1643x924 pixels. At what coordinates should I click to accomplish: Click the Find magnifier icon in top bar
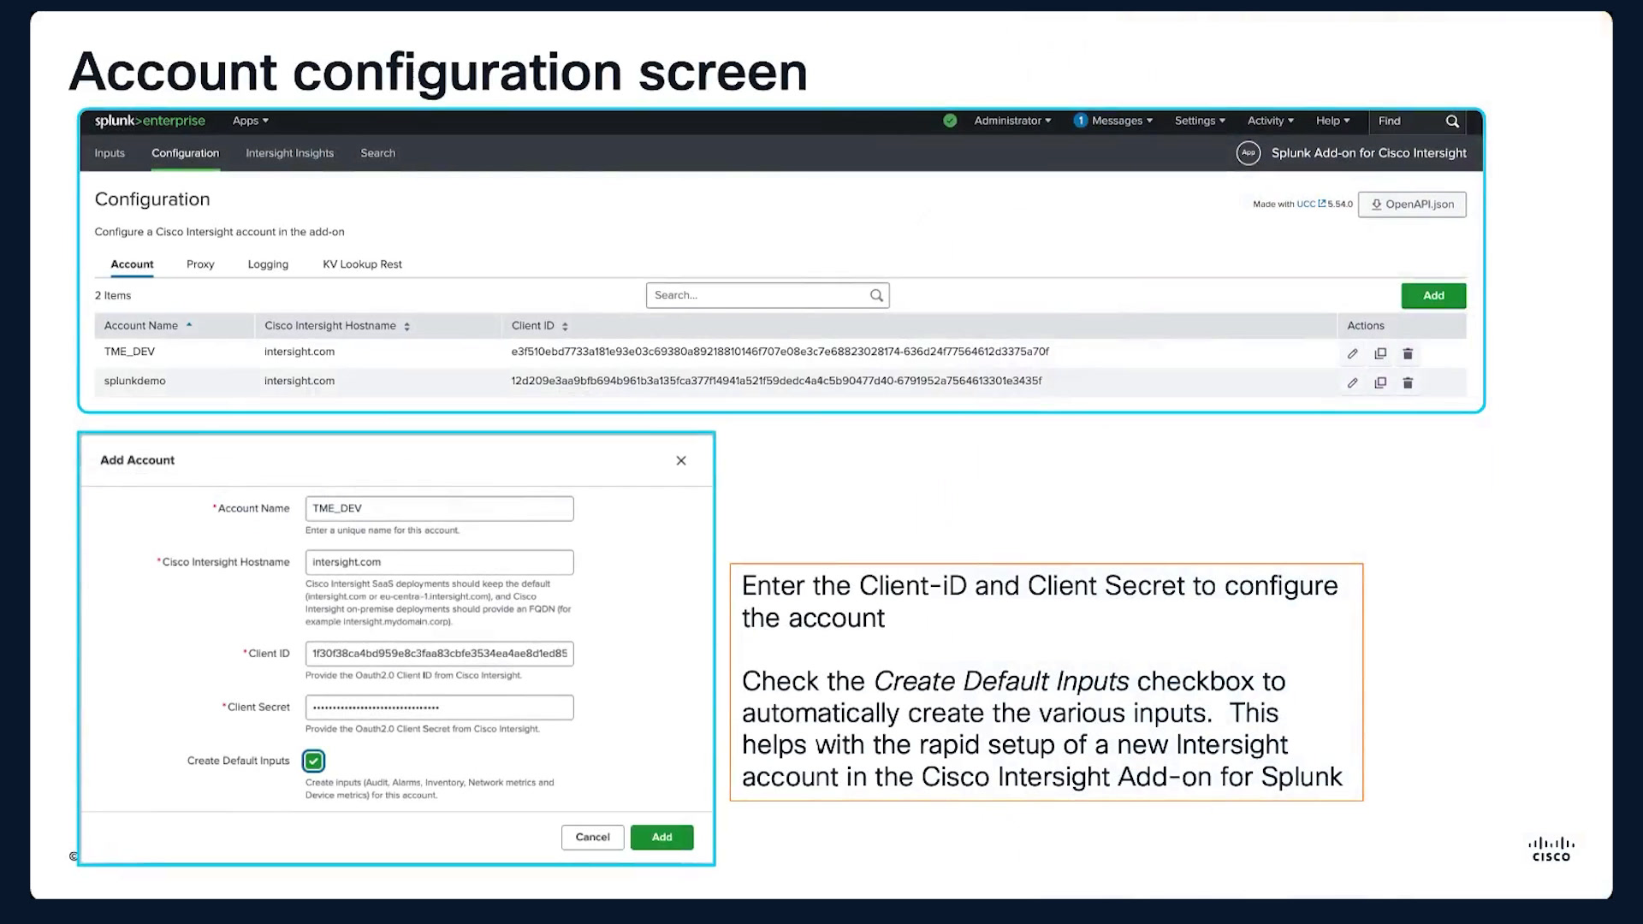point(1452,121)
